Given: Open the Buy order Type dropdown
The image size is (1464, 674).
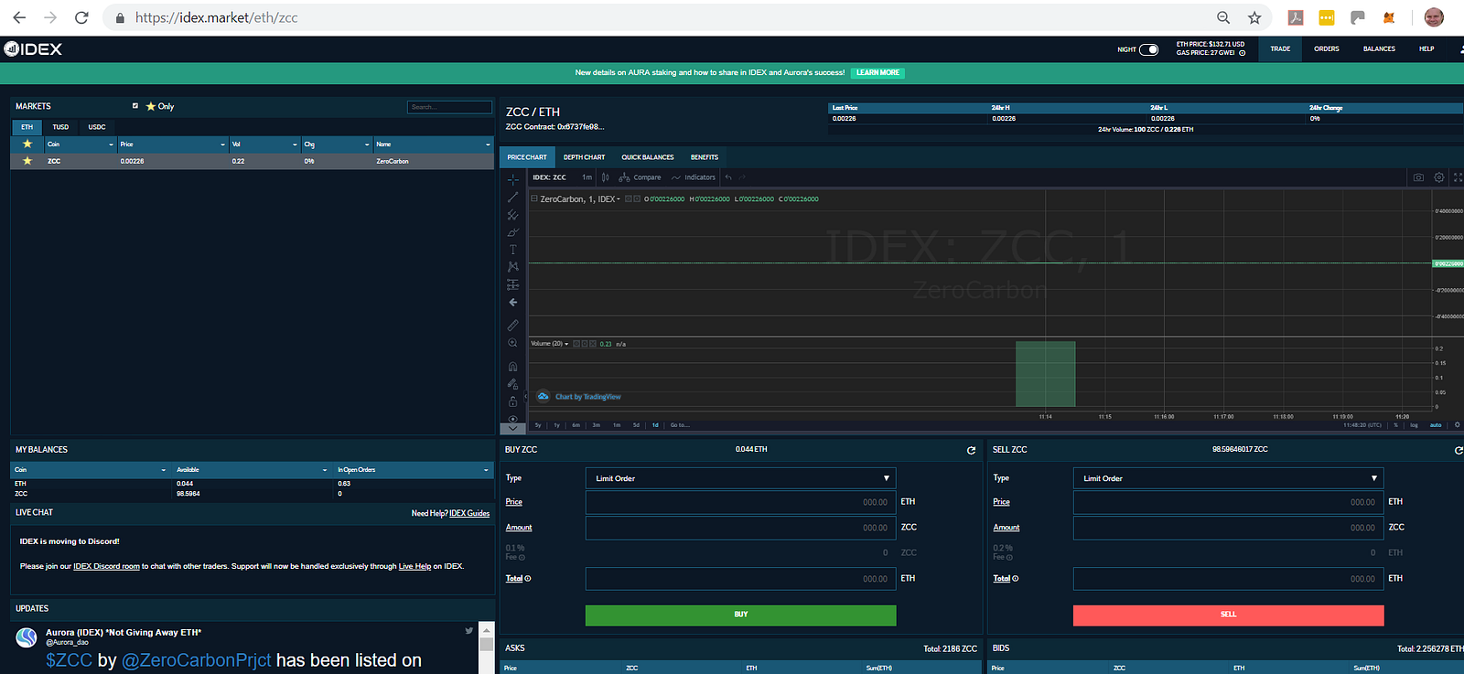Looking at the screenshot, I should tap(740, 478).
